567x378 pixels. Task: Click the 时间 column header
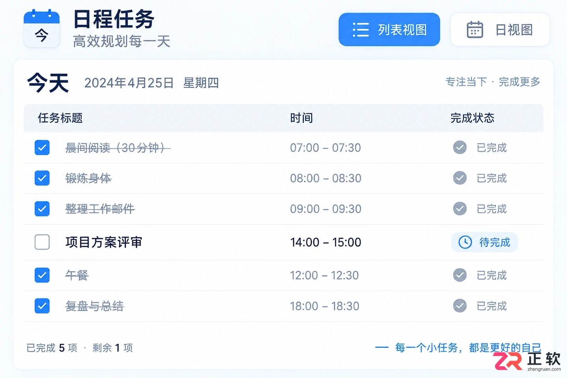click(302, 118)
